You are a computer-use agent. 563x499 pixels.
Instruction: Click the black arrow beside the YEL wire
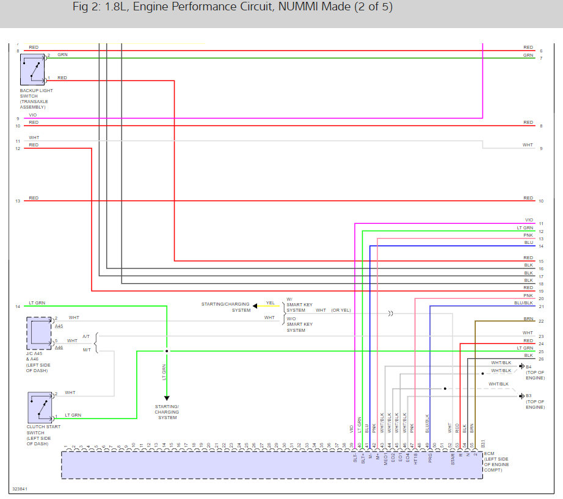(255, 306)
